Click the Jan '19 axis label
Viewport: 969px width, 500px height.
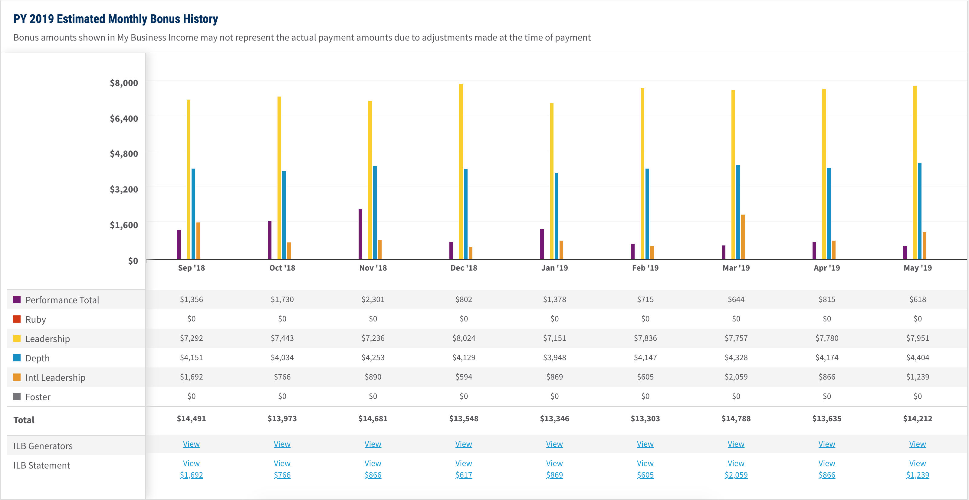click(554, 268)
